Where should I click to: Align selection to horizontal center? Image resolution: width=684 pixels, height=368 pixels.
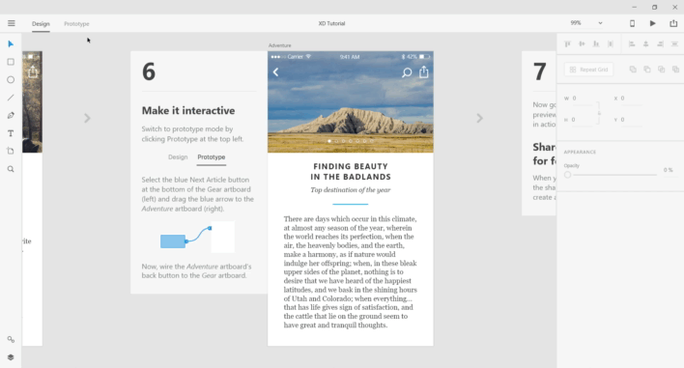pos(646,44)
